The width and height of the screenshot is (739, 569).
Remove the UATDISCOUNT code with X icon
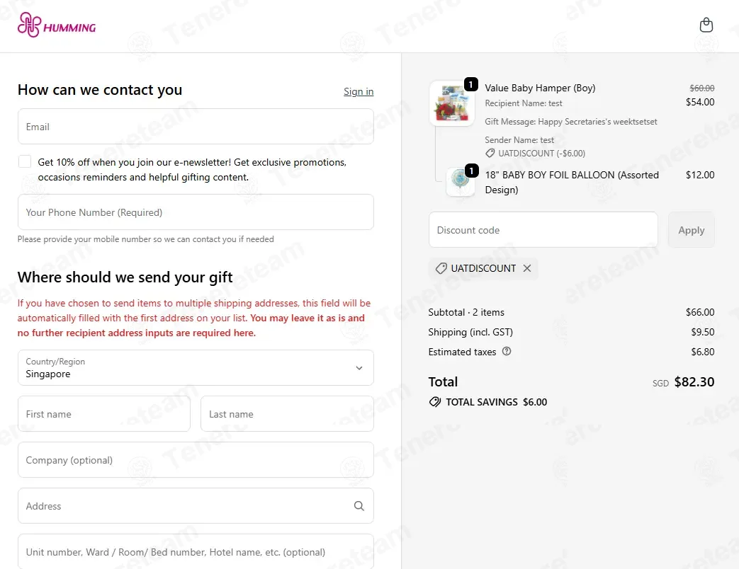527,268
